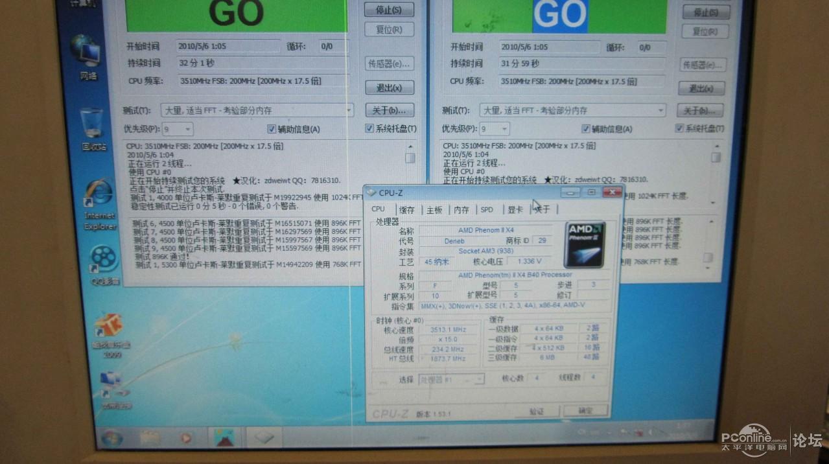Switch to the 关于 tab in CPU-Z
Viewport: 829px width, 464px height.
coord(542,209)
